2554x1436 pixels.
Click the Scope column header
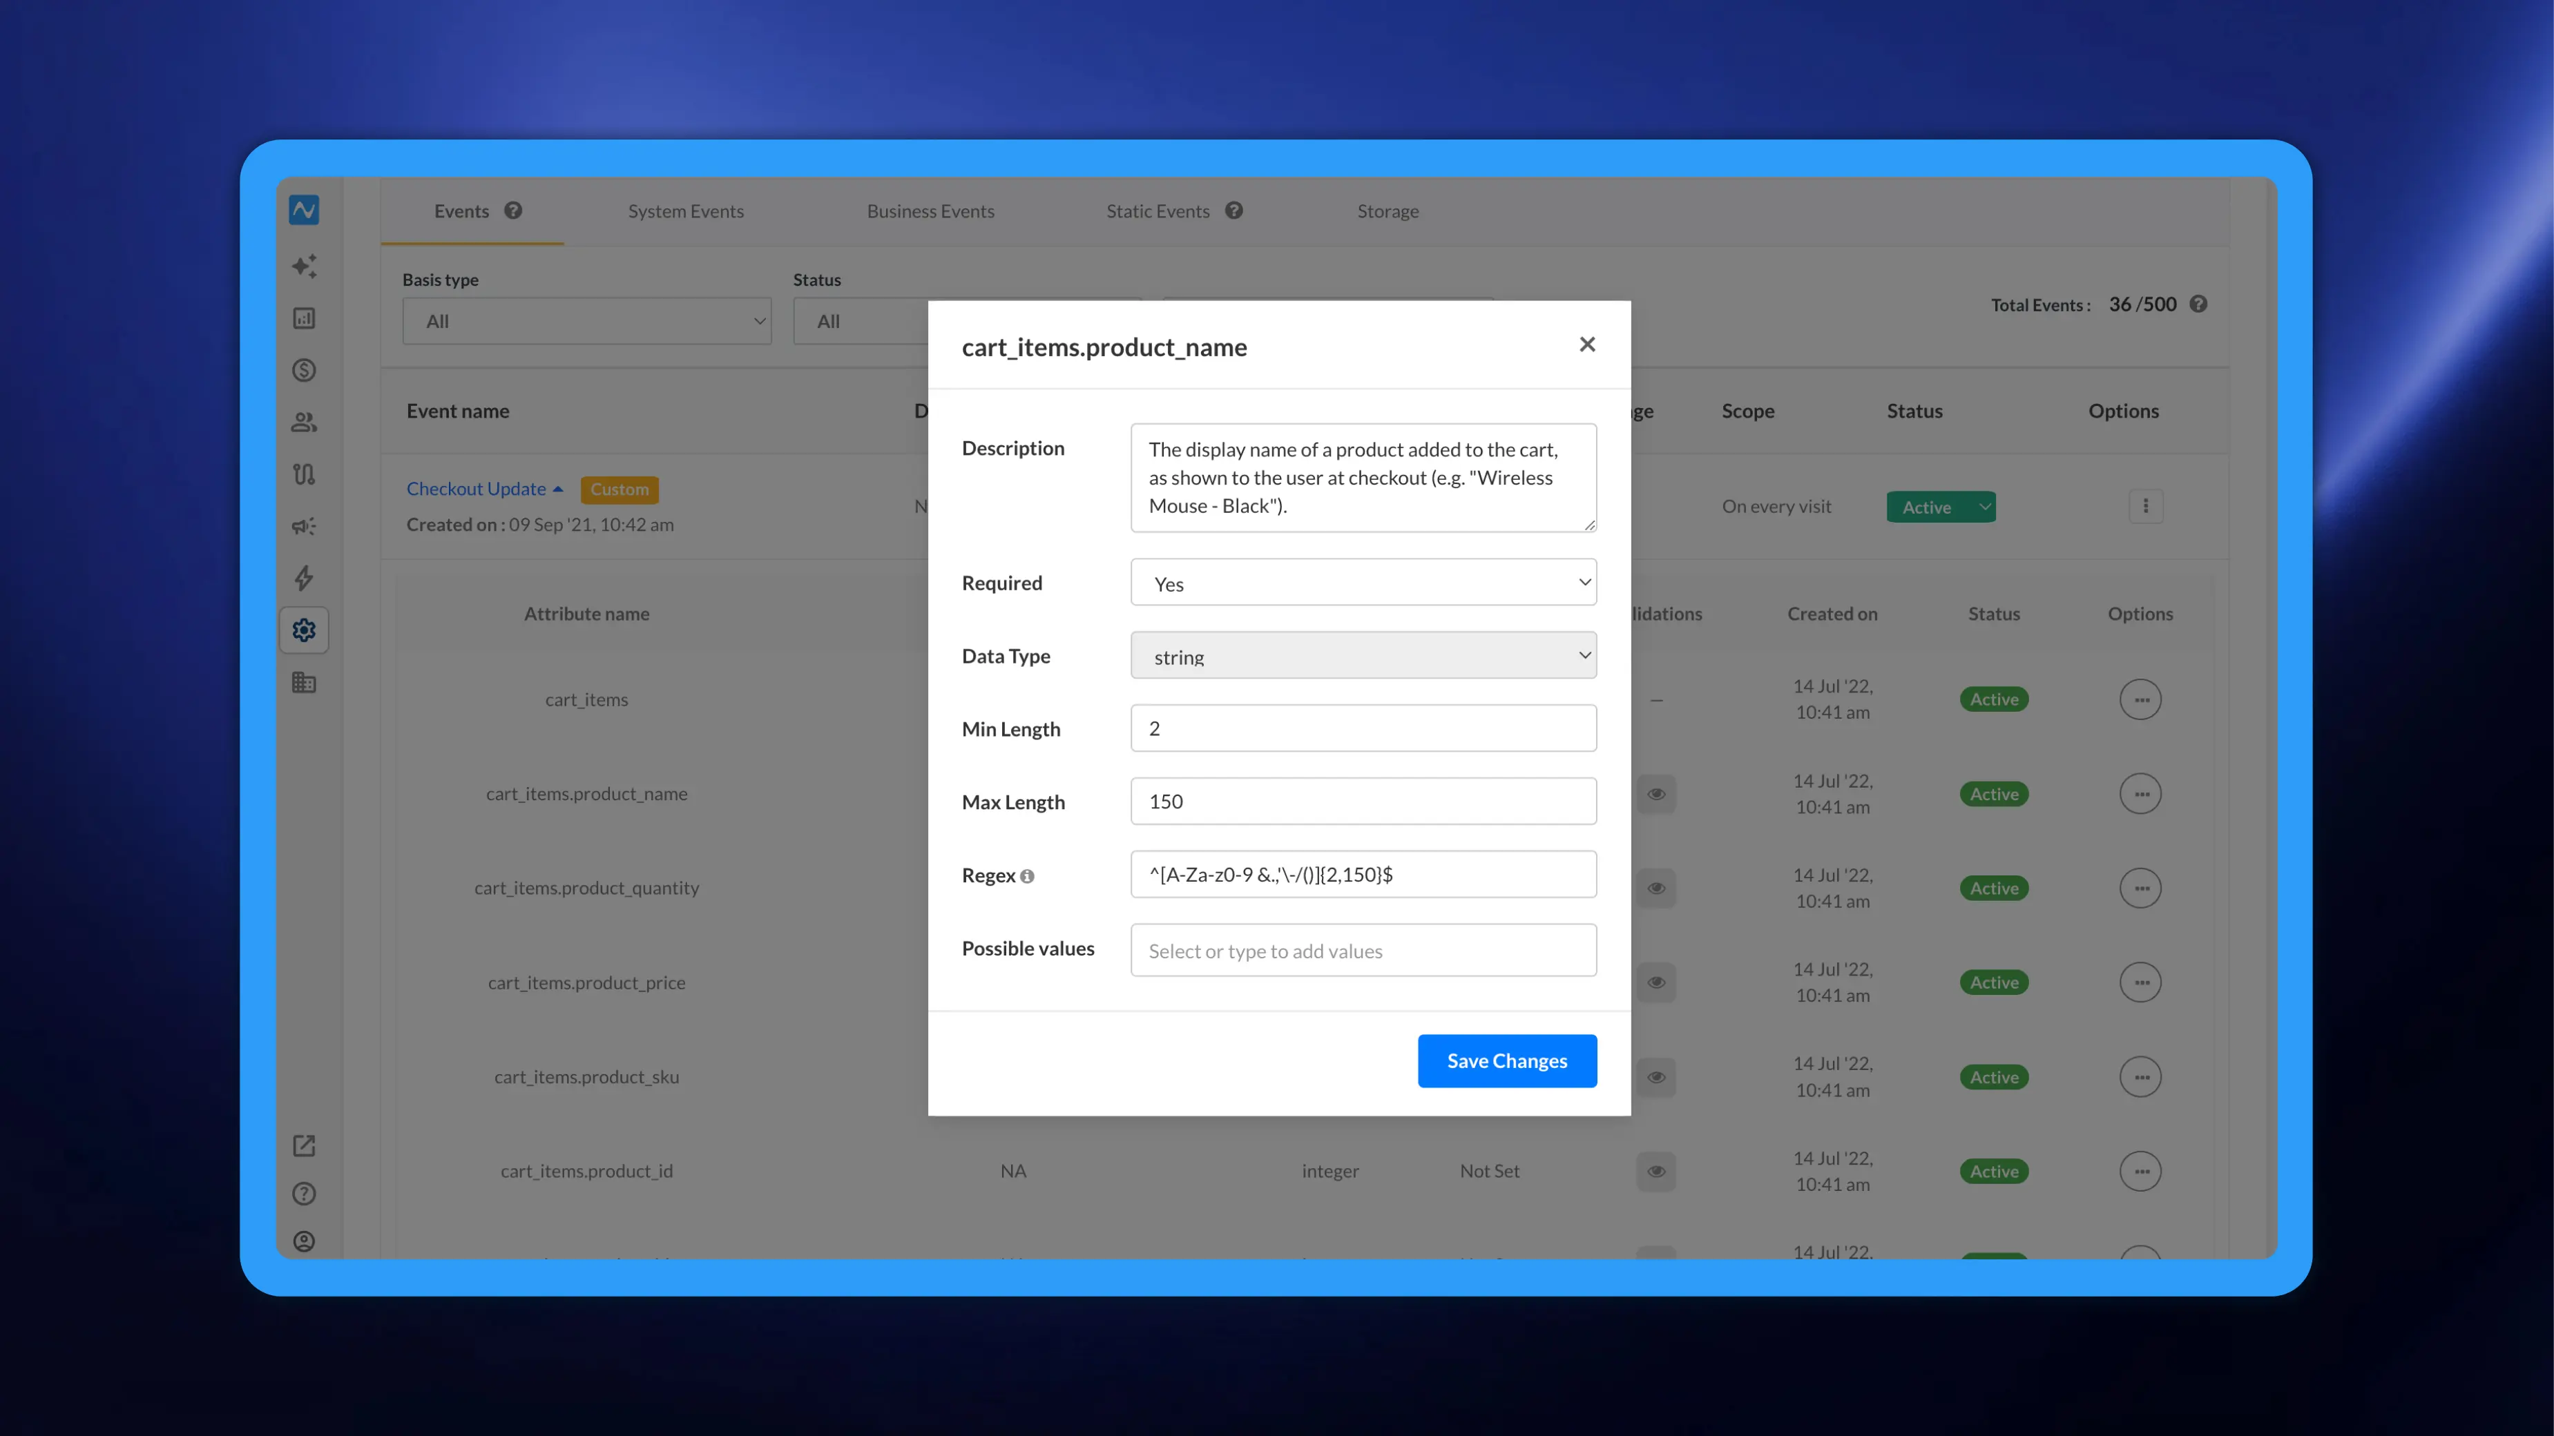(x=1748, y=411)
